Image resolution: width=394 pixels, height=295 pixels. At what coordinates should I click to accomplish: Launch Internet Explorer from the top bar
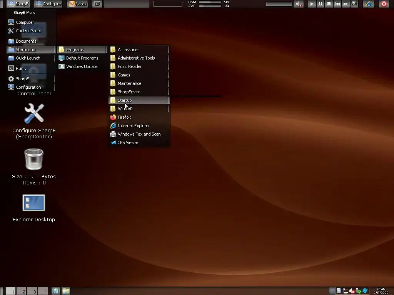(x=369, y=4)
